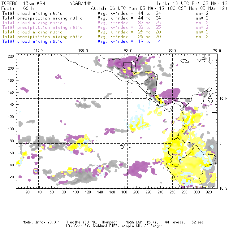This screenshot has height=229, width=229.
Task: Click the '(00 CST Mon 05 Mar 12)' local time text
Action: coord(197,8)
